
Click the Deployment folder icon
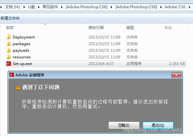[9, 37]
